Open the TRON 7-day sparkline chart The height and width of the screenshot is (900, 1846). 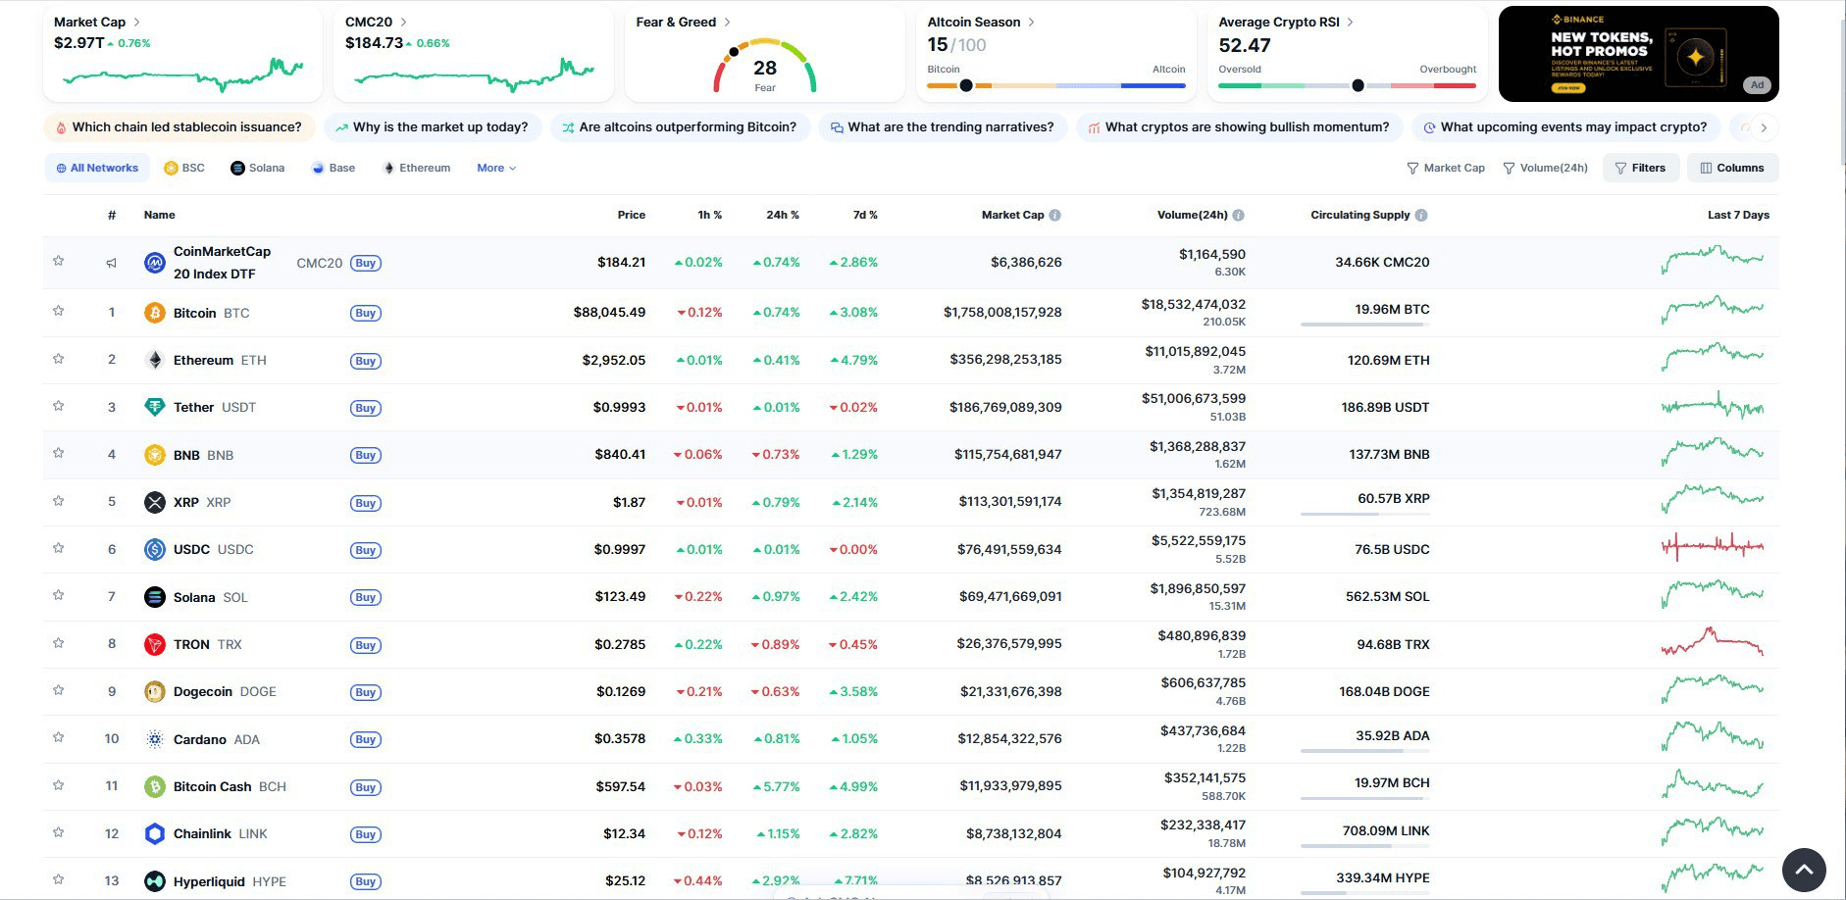pyautogui.click(x=1712, y=643)
